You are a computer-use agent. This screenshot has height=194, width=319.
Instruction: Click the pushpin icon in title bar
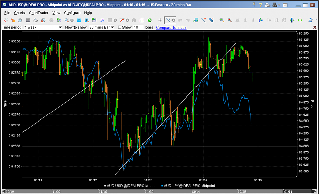pos(254,5)
